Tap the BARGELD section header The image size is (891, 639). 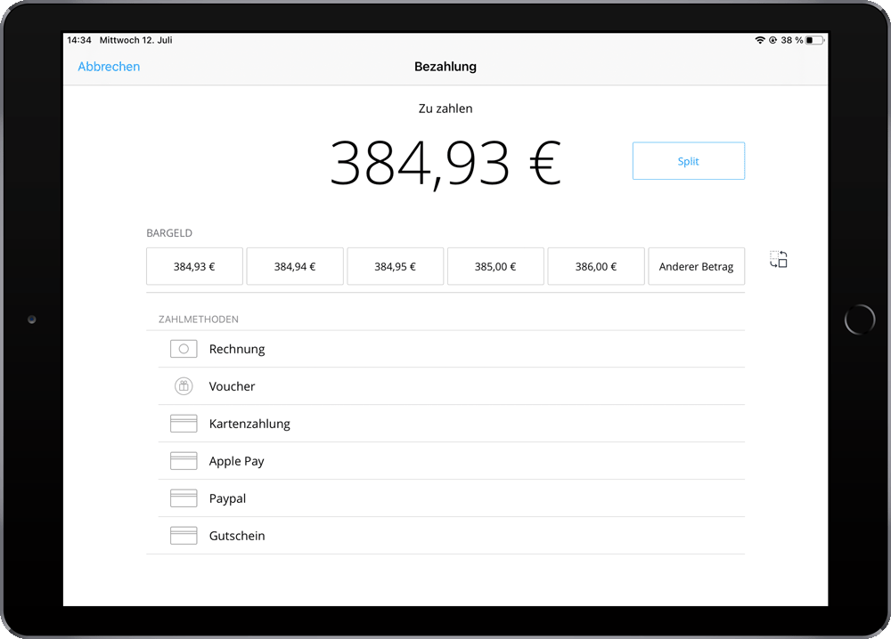click(169, 233)
